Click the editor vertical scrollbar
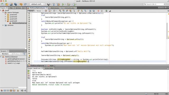The height and width of the screenshot is (95, 169). 167,31
